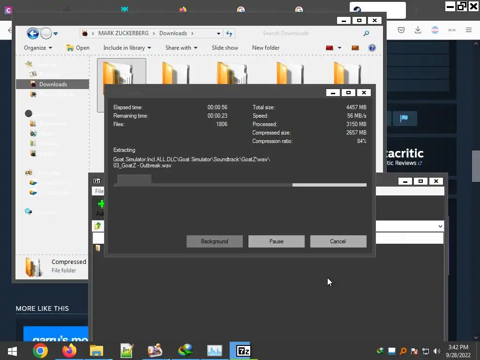The width and height of the screenshot is (480, 360).
Task: Click the Steam browser tab
Action: [378, 10]
